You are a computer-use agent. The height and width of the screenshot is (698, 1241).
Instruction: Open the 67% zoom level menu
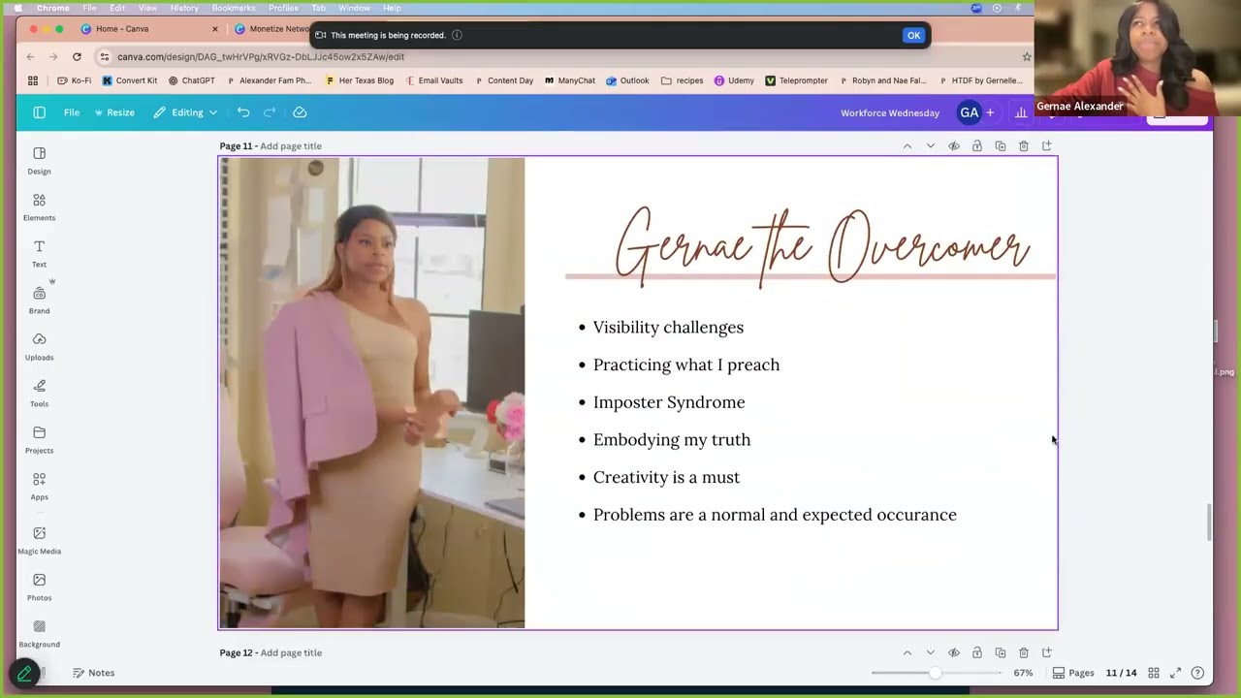click(x=1023, y=673)
